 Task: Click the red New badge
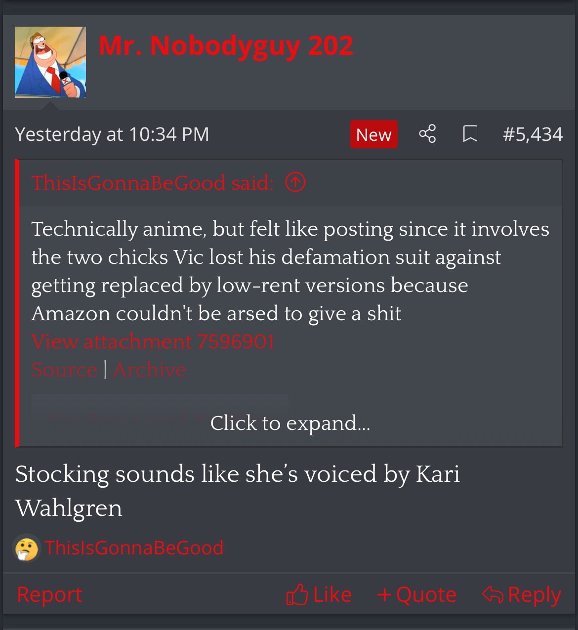coord(374,134)
